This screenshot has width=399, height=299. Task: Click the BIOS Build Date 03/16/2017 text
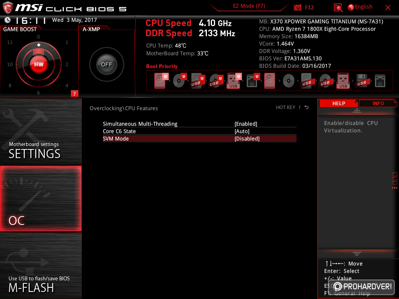[x=295, y=65]
